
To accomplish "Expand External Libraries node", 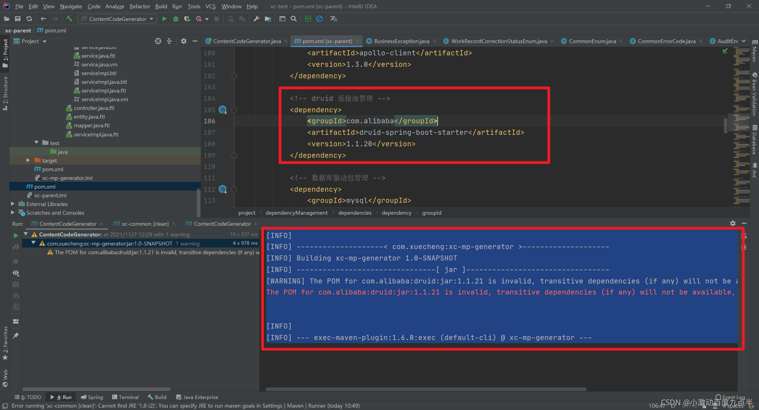I will coord(13,204).
